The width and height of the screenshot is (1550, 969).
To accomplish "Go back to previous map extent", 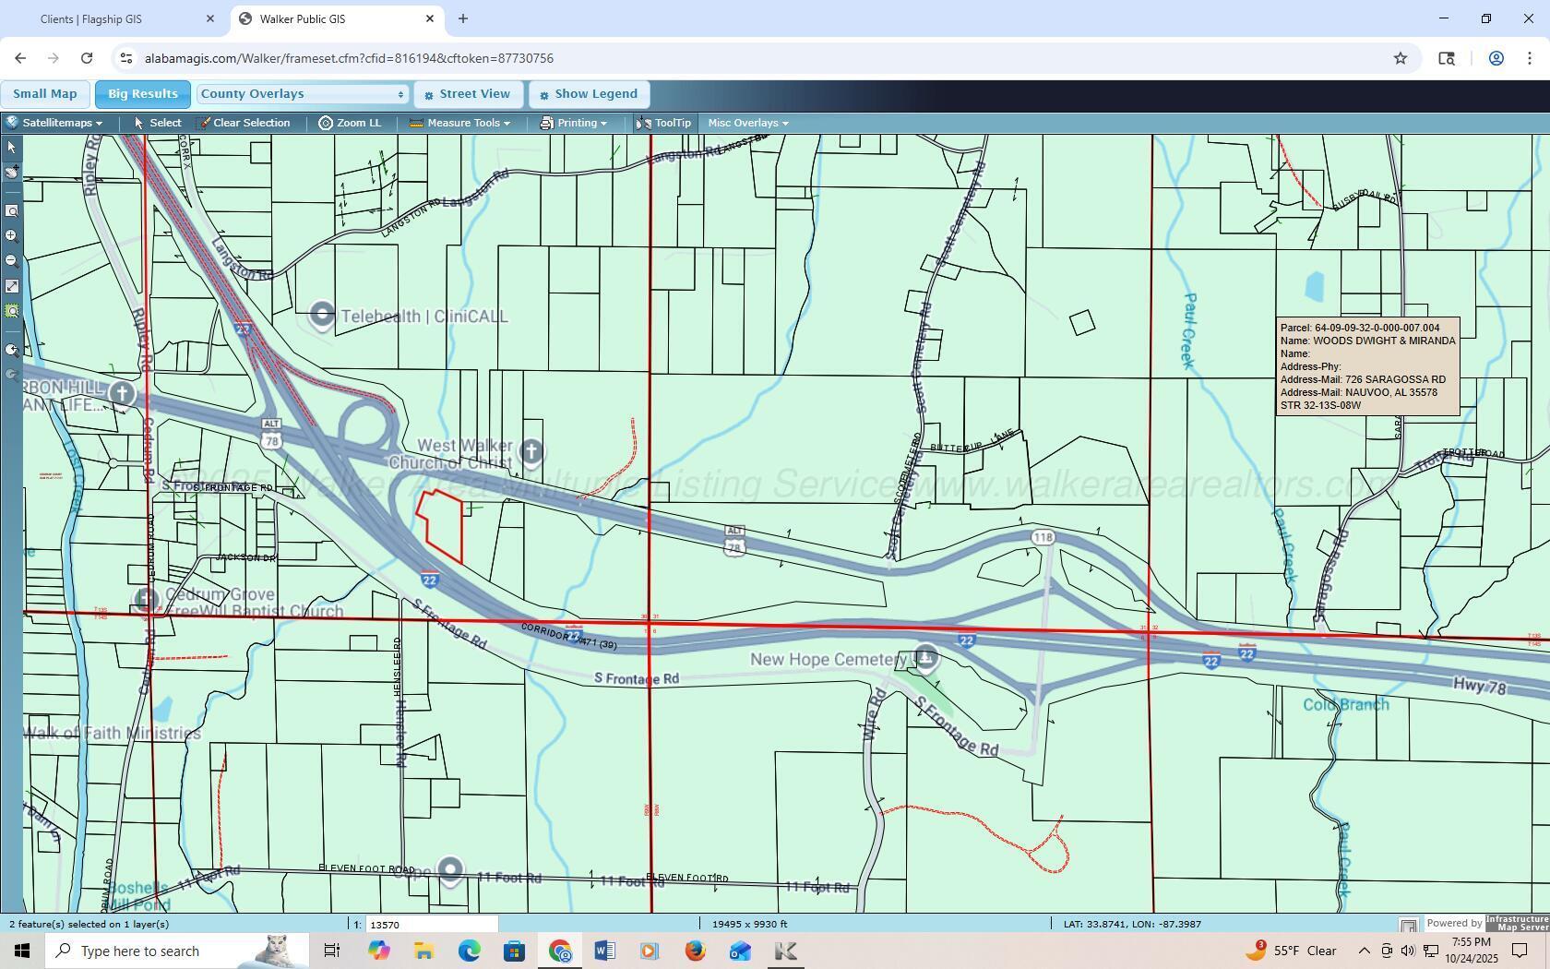I will click(x=12, y=351).
